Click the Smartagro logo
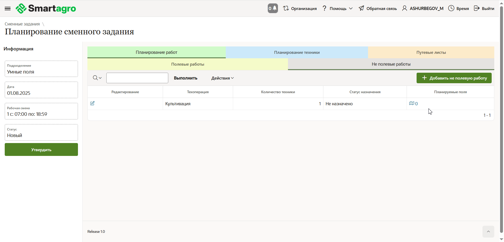The image size is (504, 242). (x=46, y=9)
